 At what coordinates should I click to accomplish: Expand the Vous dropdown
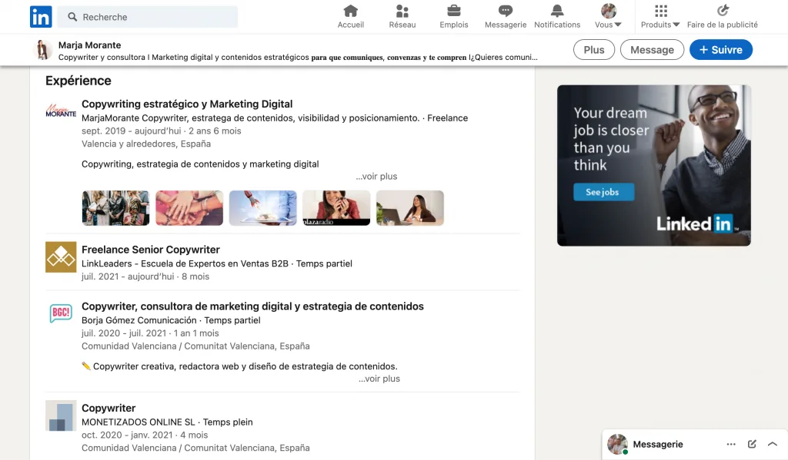coord(607,24)
